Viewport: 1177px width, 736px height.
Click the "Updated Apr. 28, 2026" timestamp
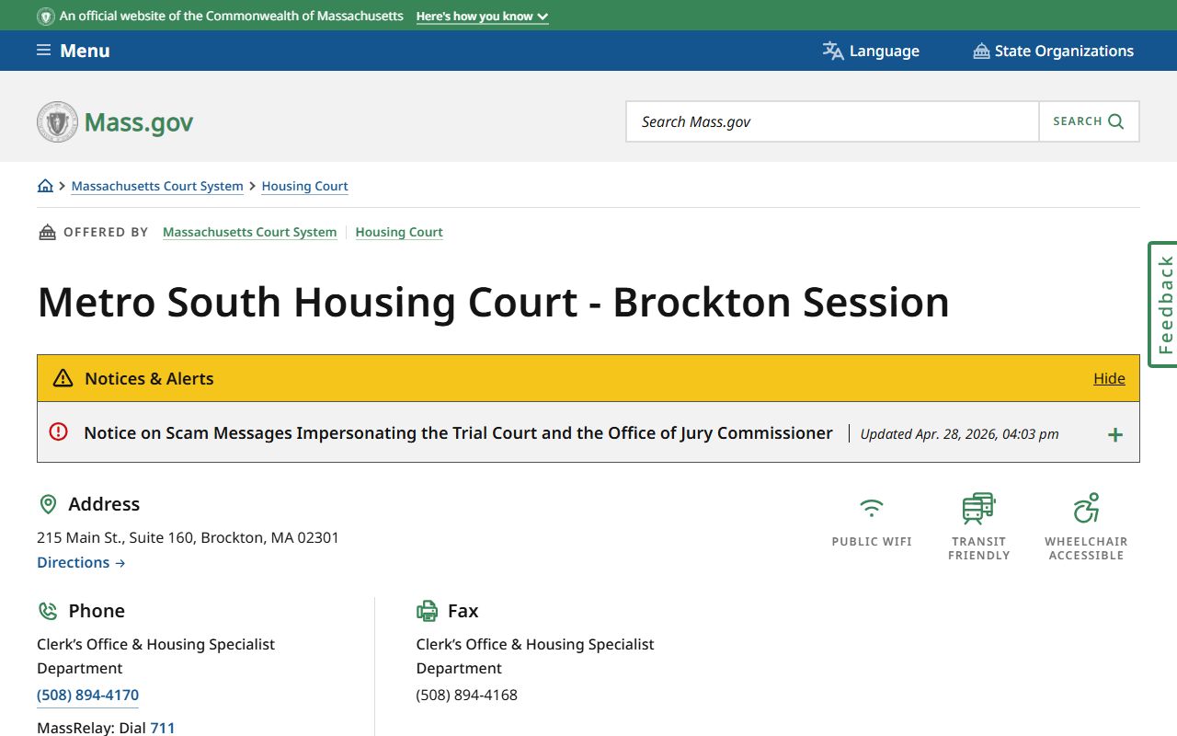pyautogui.click(x=959, y=433)
